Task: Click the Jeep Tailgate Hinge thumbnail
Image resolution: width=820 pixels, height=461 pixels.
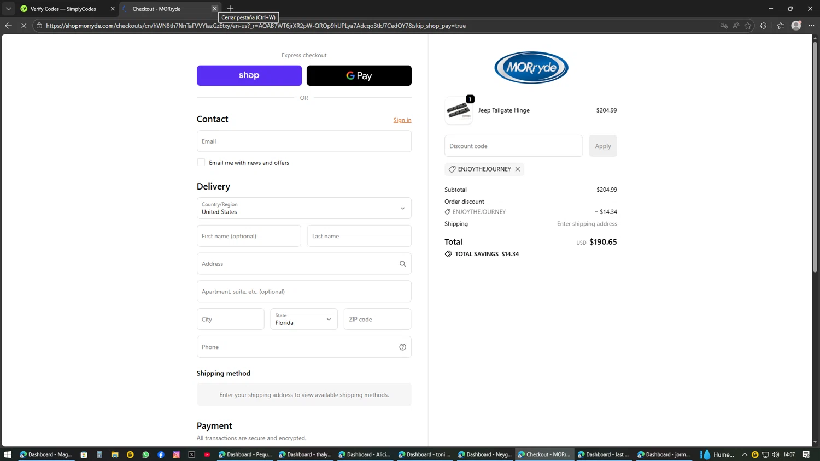Action: click(x=459, y=111)
